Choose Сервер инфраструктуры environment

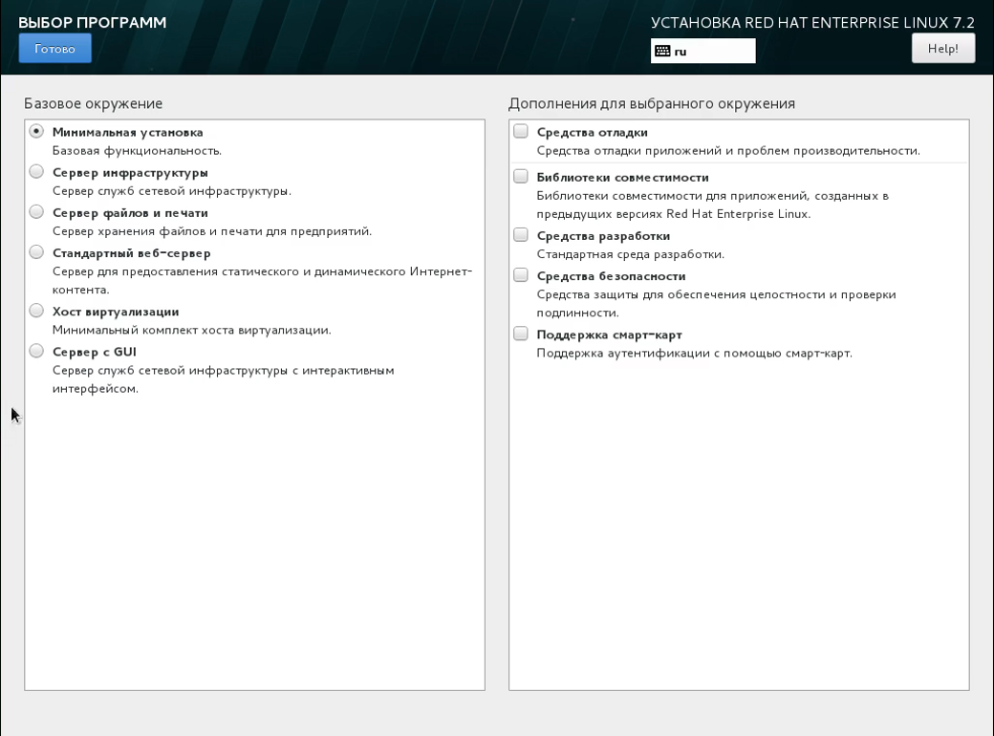(36, 172)
